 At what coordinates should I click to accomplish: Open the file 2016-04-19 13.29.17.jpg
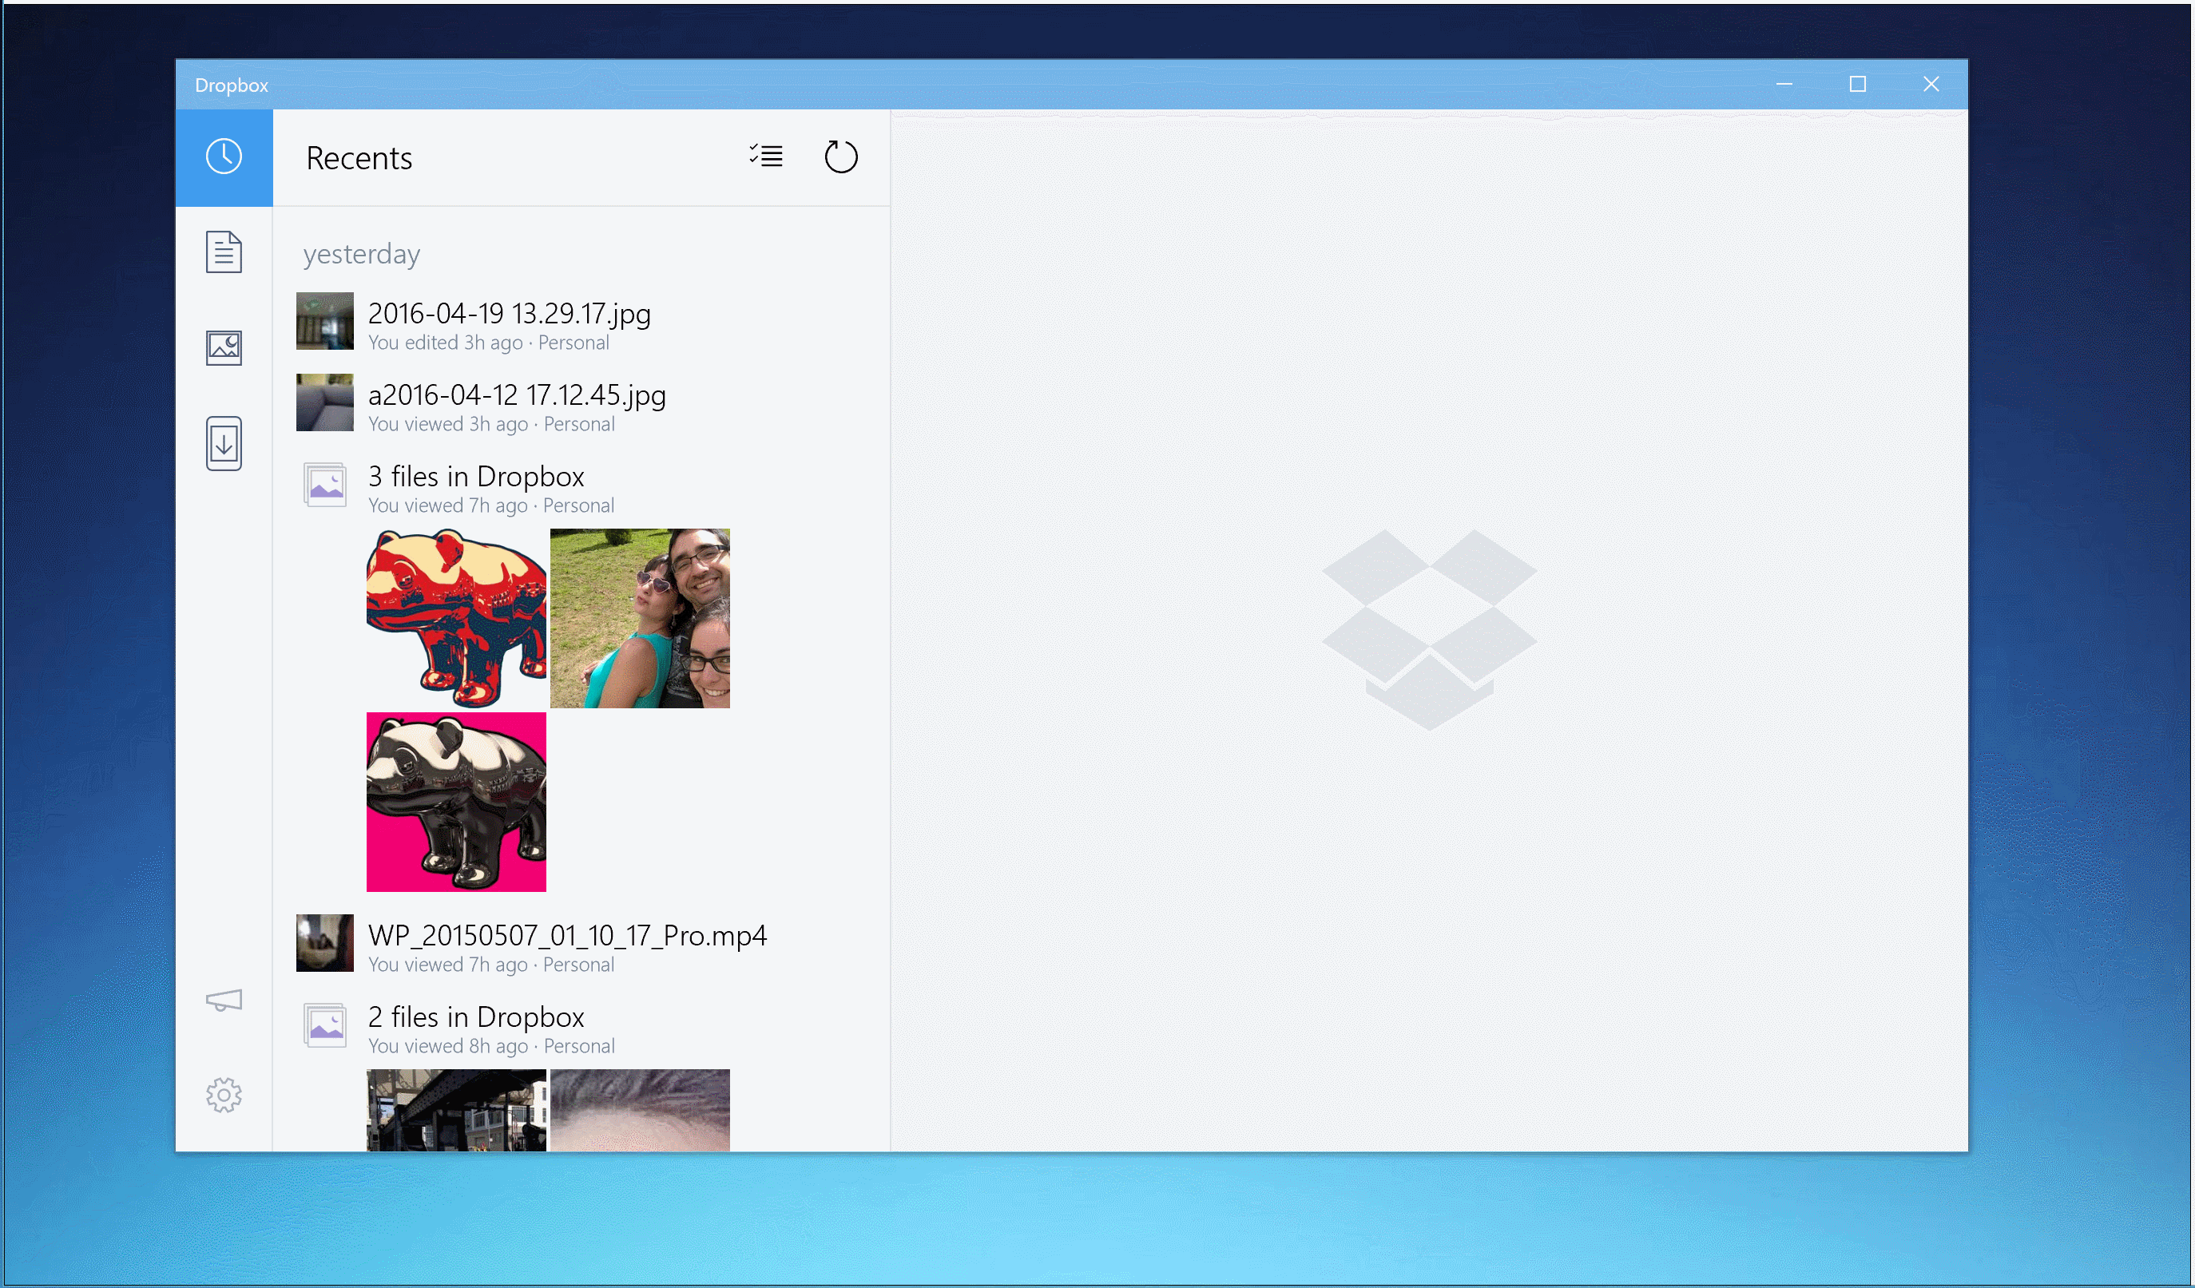click(509, 314)
